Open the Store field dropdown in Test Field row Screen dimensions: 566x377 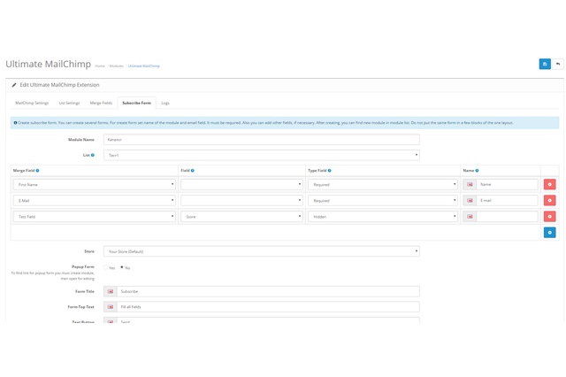tap(241, 217)
